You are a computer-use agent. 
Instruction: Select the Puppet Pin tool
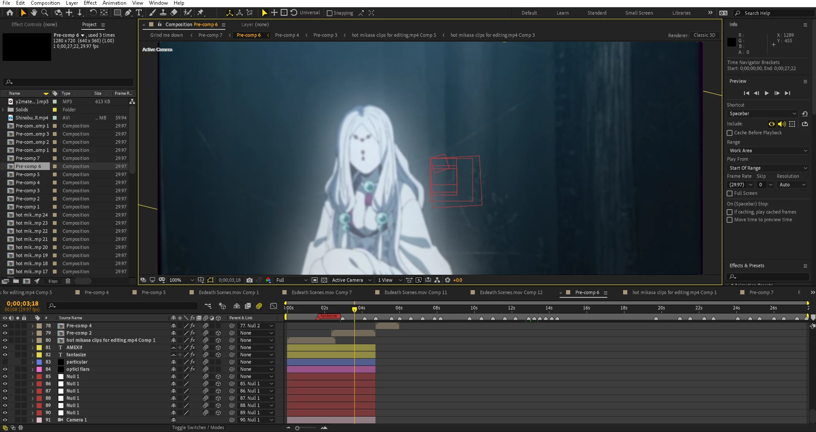point(201,13)
